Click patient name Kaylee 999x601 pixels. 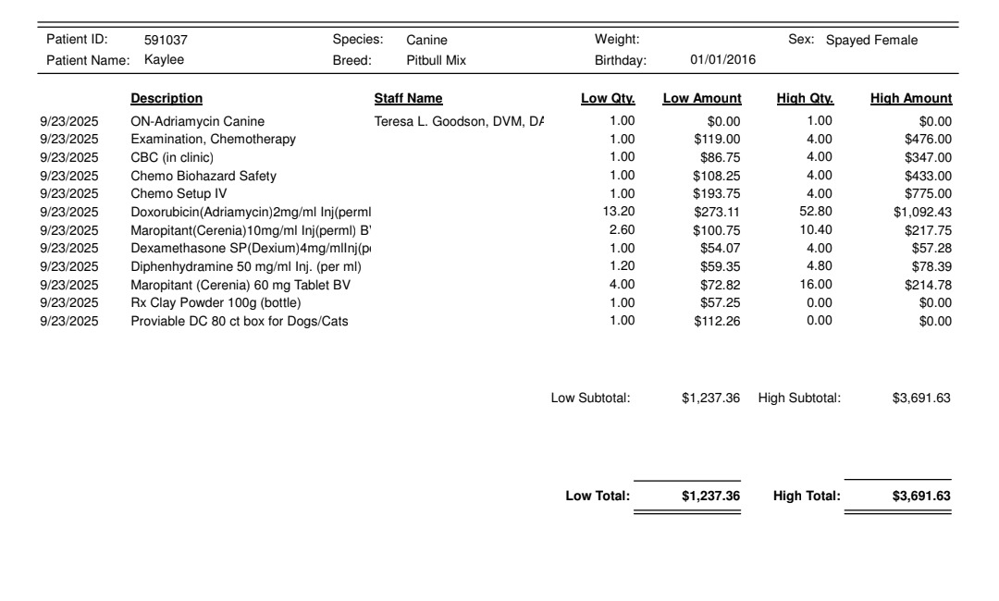pyautogui.click(x=165, y=60)
